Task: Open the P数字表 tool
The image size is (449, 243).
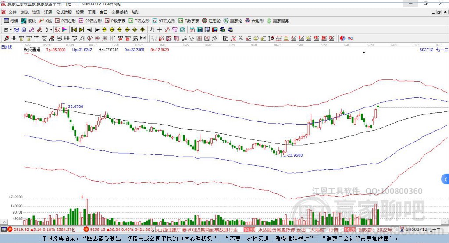Action: [115, 21]
